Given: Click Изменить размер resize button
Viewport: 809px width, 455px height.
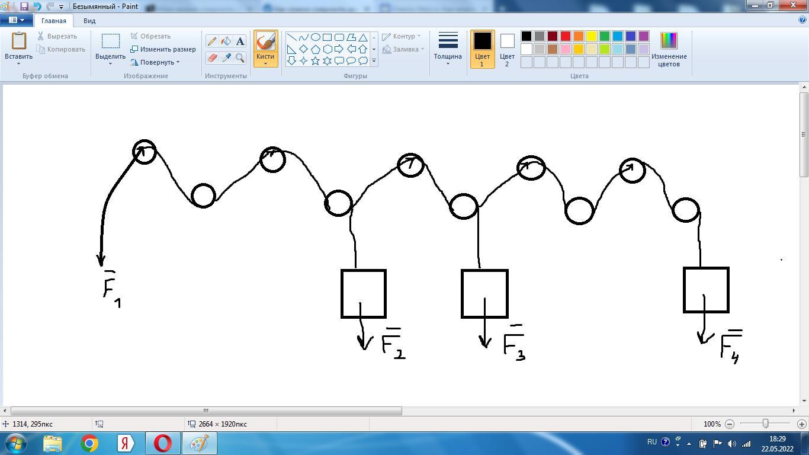Looking at the screenshot, I should coord(163,49).
